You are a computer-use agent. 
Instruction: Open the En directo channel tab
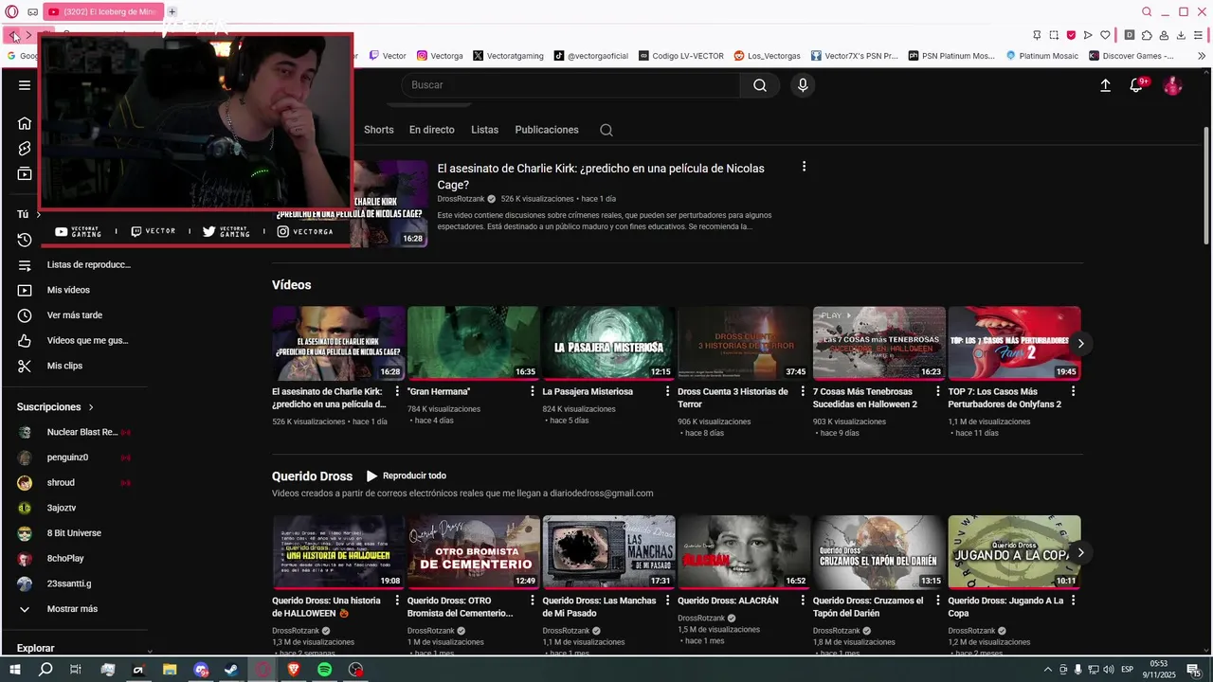click(432, 130)
